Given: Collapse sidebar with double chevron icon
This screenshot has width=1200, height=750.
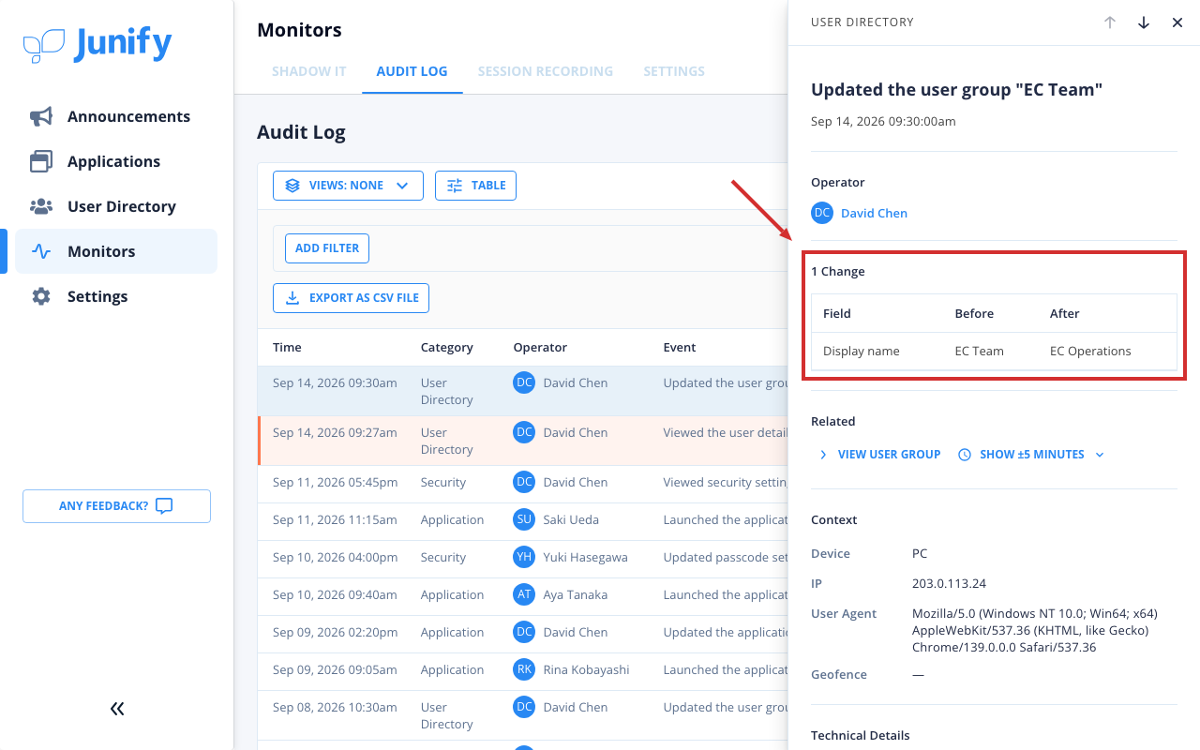Looking at the screenshot, I should tap(117, 709).
